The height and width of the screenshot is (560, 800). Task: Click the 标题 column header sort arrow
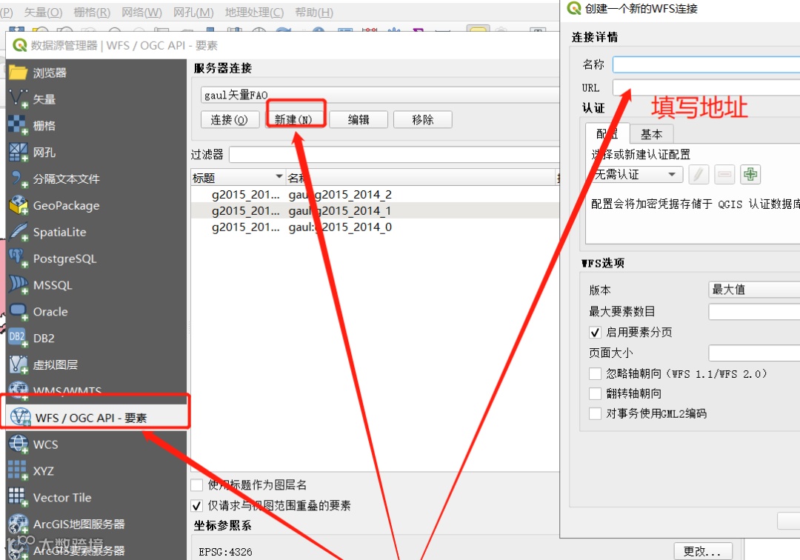pos(279,177)
